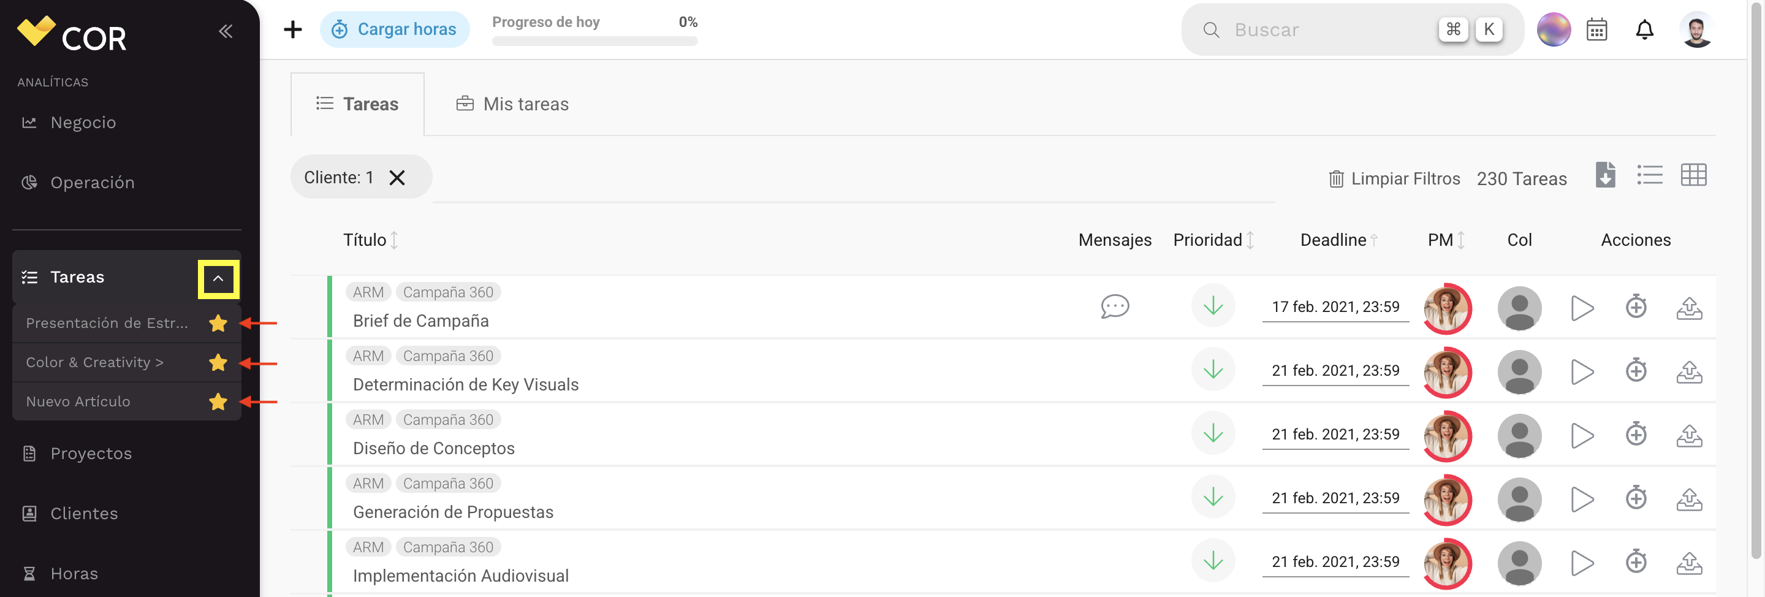Viewport: 1765px width, 597px height.
Task: Open the calendar icon in top bar
Action: tap(1596, 30)
